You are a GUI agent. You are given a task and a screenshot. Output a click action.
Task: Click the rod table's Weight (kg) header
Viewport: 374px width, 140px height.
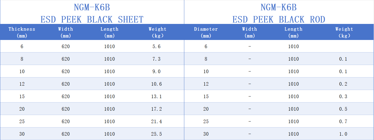(344, 32)
